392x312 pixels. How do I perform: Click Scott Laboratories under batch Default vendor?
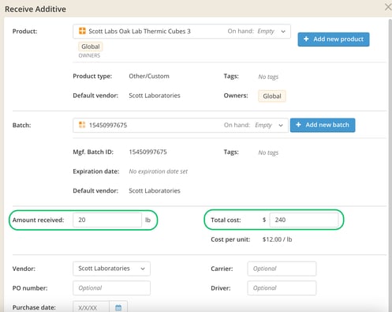pyautogui.click(x=155, y=191)
